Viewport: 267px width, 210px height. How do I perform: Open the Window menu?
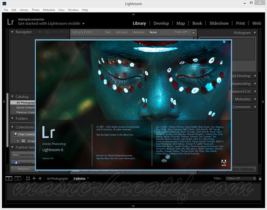coord(73,10)
